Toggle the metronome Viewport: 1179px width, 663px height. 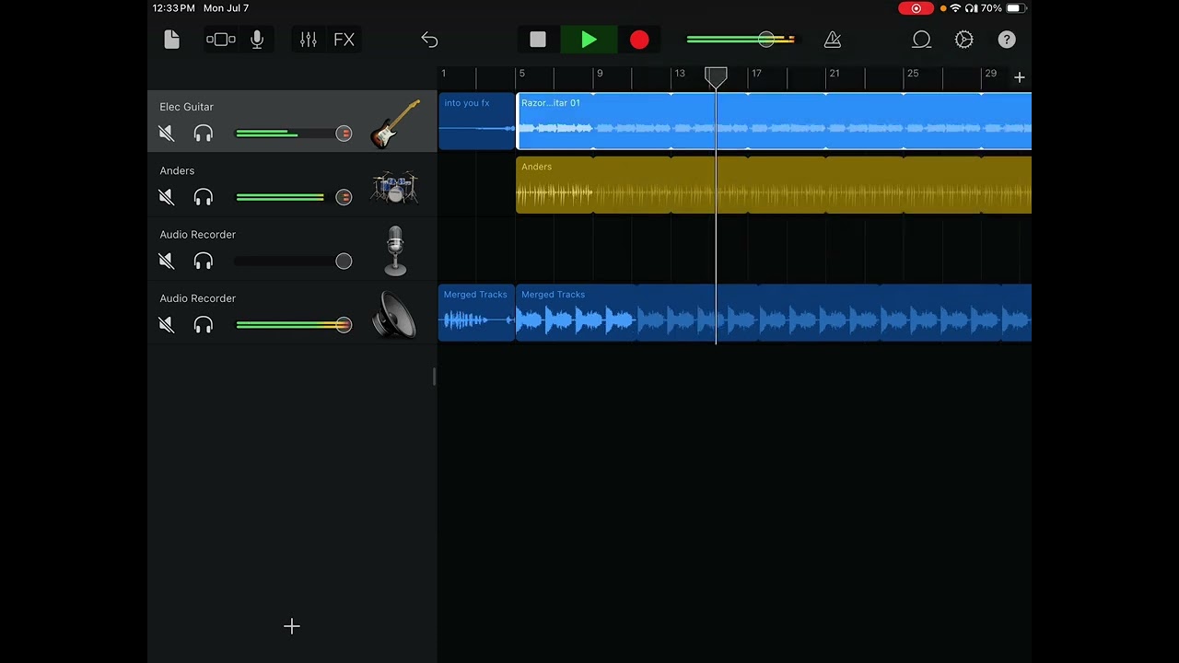(x=833, y=40)
